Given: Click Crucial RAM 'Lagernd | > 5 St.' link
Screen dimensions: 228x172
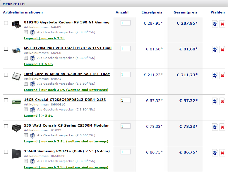Looking at the screenshot, I should pos(38,115).
